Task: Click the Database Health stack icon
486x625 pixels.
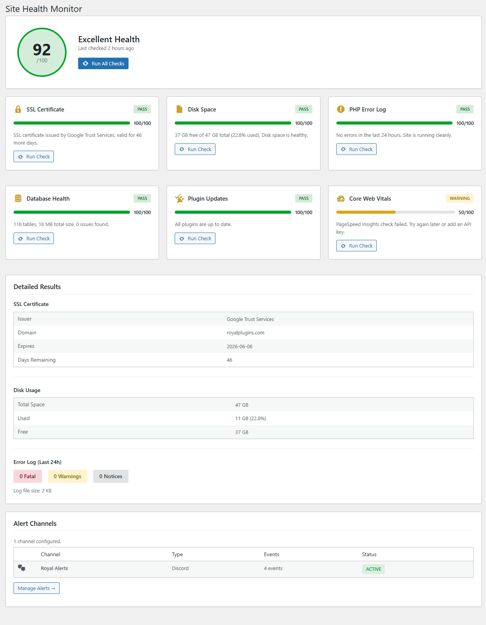Action: click(18, 199)
